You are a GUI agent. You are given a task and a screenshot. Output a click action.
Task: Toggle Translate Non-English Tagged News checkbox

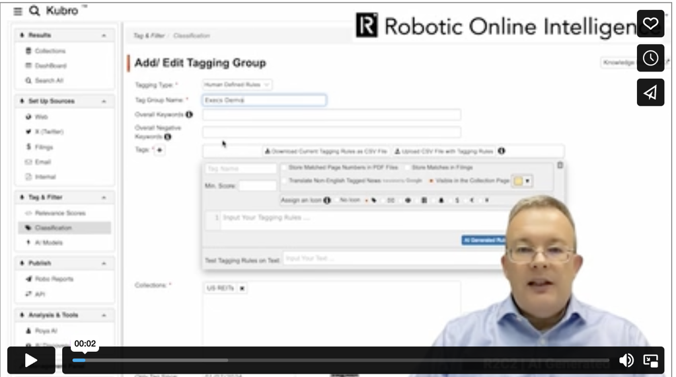point(284,181)
